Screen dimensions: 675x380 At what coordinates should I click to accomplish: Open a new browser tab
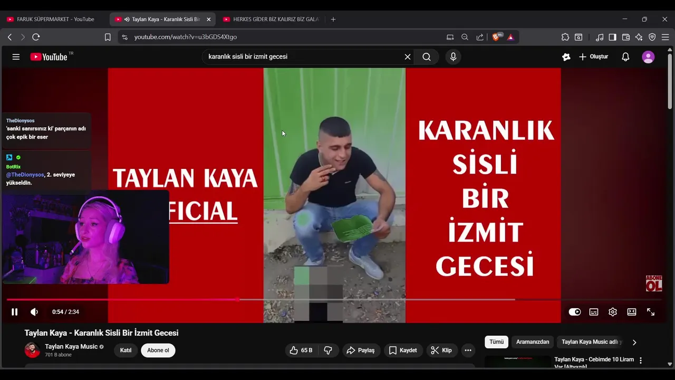point(333,20)
